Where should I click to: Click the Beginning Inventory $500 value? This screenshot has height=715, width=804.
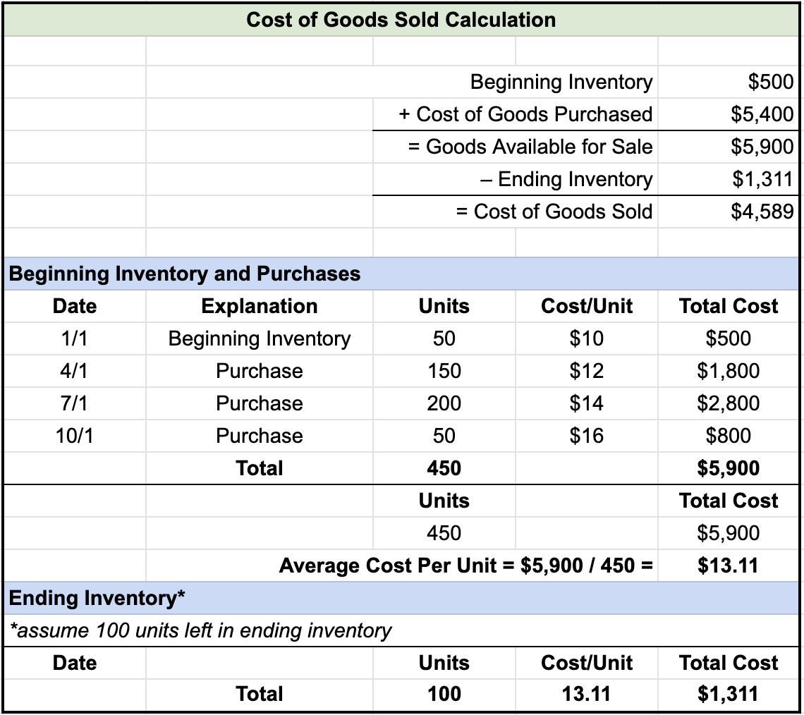pos(774,82)
